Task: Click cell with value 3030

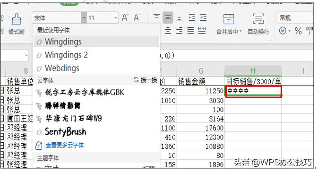Action: tap(201, 100)
